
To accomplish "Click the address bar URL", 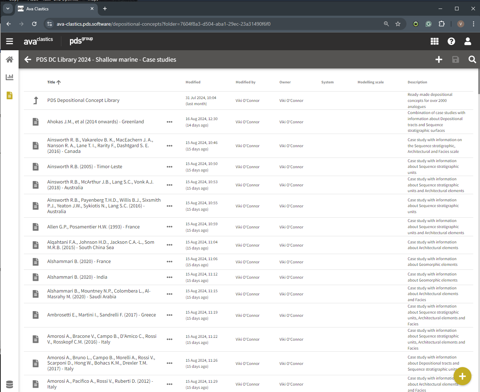I will click(163, 24).
